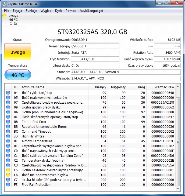Click the Wartość Raw column header
This screenshot has height=196, width=185.
click(x=161, y=87)
